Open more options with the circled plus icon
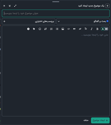The height and width of the screenshot is (125, 111). (x=28, y=29)
